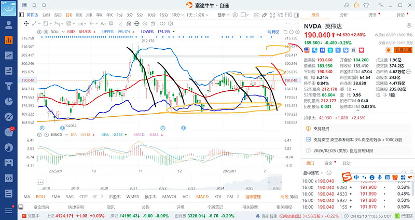Toggle the 筹码 chip distribution view
The width and height of the screenshot is (415, 220).
pos(294,197)
